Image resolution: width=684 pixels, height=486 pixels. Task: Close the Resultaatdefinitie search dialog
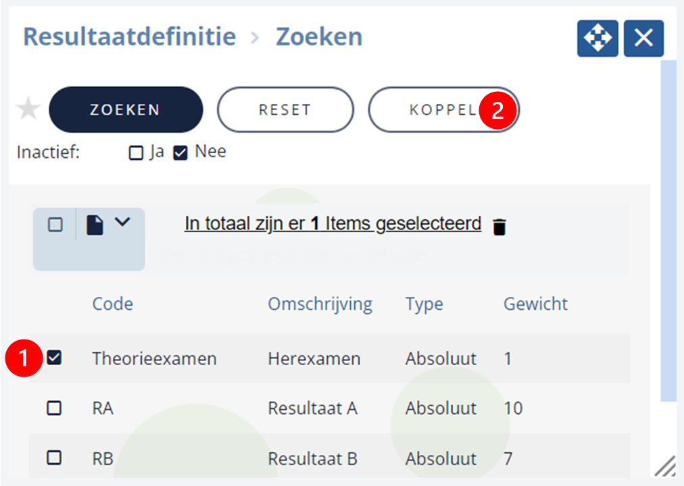click(x=643, y=38)
